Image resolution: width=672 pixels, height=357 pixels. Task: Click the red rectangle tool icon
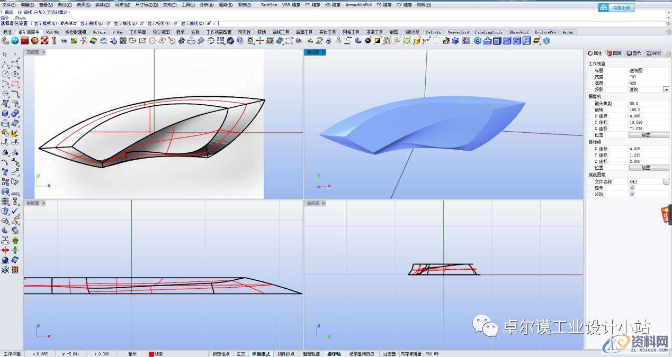(15, 84)
